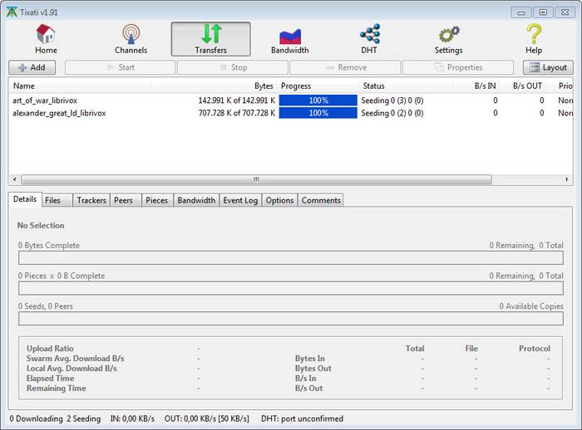The height and width of the screenshot is (430, 582).
Task: Click the empty Seeds and Peers bar
Action: (x=291, y=319)
